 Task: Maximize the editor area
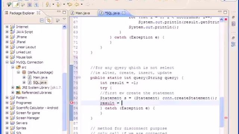click(x=225, y=12)
